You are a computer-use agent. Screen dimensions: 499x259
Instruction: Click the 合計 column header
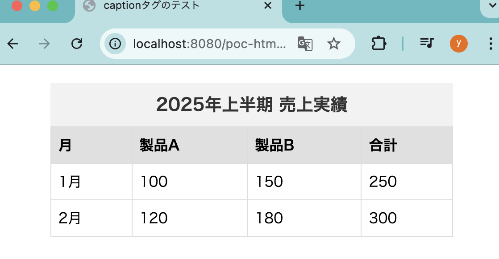pos(407,146)
